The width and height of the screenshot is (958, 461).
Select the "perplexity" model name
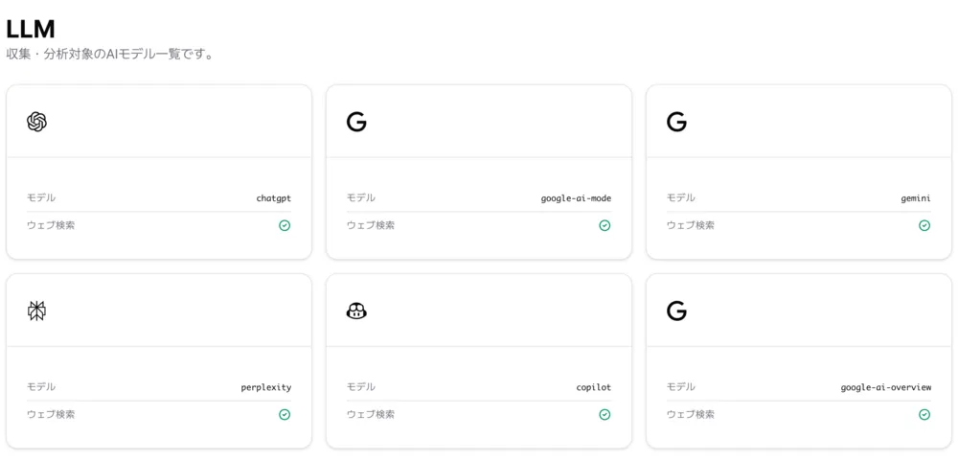266,387
